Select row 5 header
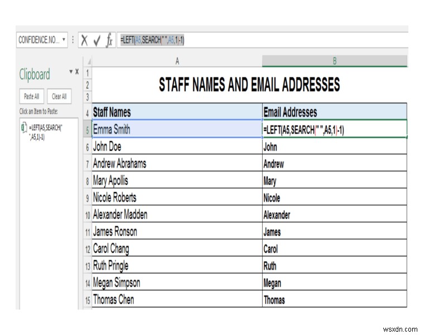424x335 pixels. [x=88, y=130]
